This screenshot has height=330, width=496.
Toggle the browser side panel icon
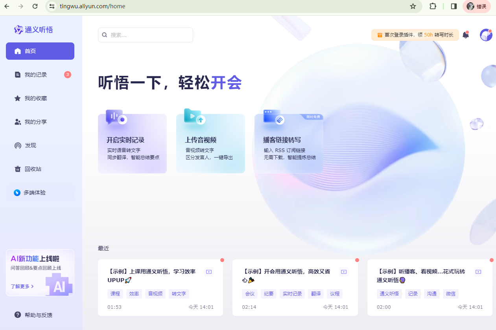click(x=454, y=6)
